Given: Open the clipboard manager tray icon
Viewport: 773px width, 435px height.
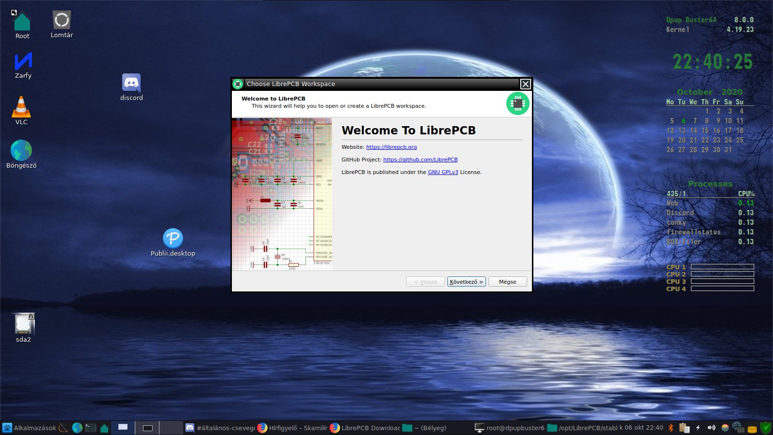Looking at the screenshot, I should pyautogui.click(x=684, y=428).
